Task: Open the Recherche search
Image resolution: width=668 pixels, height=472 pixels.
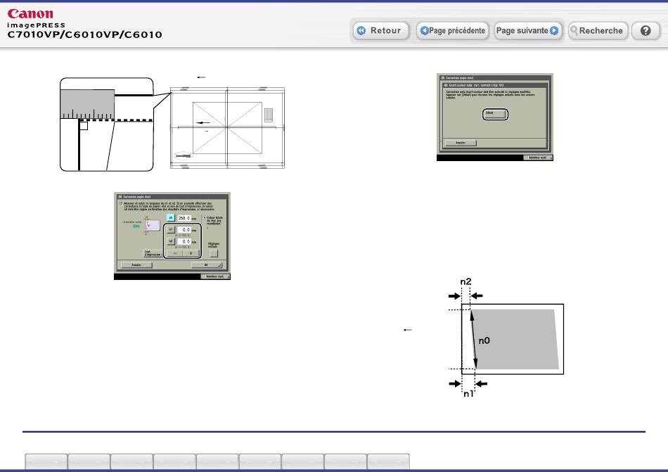Action: pos(597,31)
